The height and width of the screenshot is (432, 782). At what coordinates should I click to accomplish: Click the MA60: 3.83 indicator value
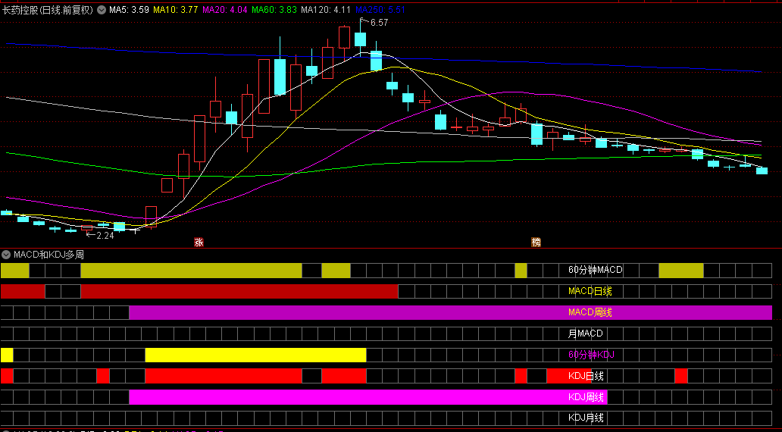274,10
